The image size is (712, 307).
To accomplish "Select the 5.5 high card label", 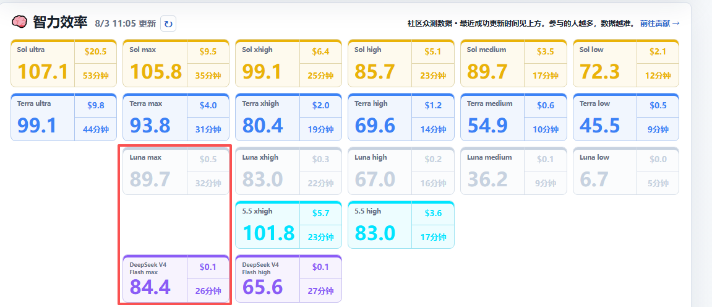I will tap(368, 210).
